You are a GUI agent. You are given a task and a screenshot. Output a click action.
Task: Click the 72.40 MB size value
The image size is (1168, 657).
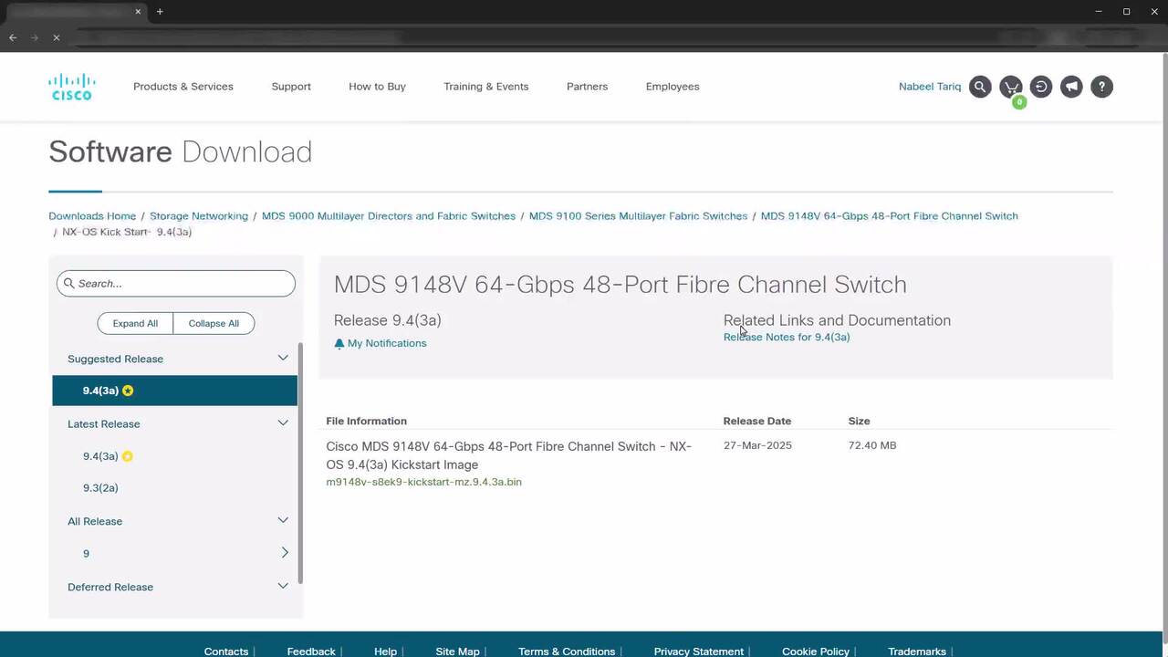(x=872, y=445)
